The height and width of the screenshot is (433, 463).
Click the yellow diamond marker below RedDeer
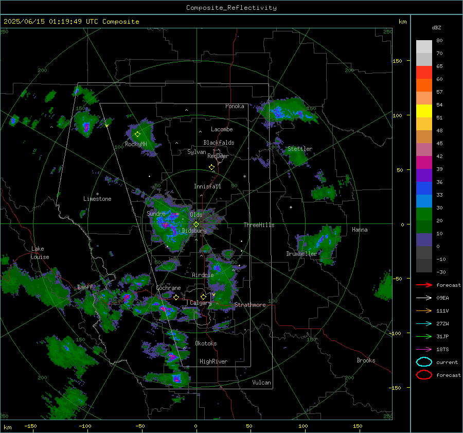click(212, 167)
